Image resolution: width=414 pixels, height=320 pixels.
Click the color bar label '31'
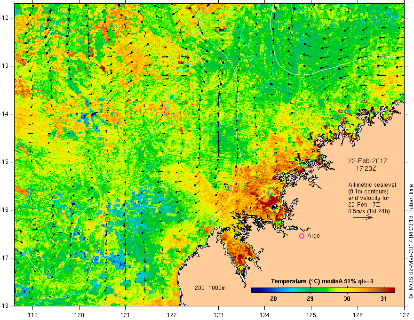(x=383, y=299)
